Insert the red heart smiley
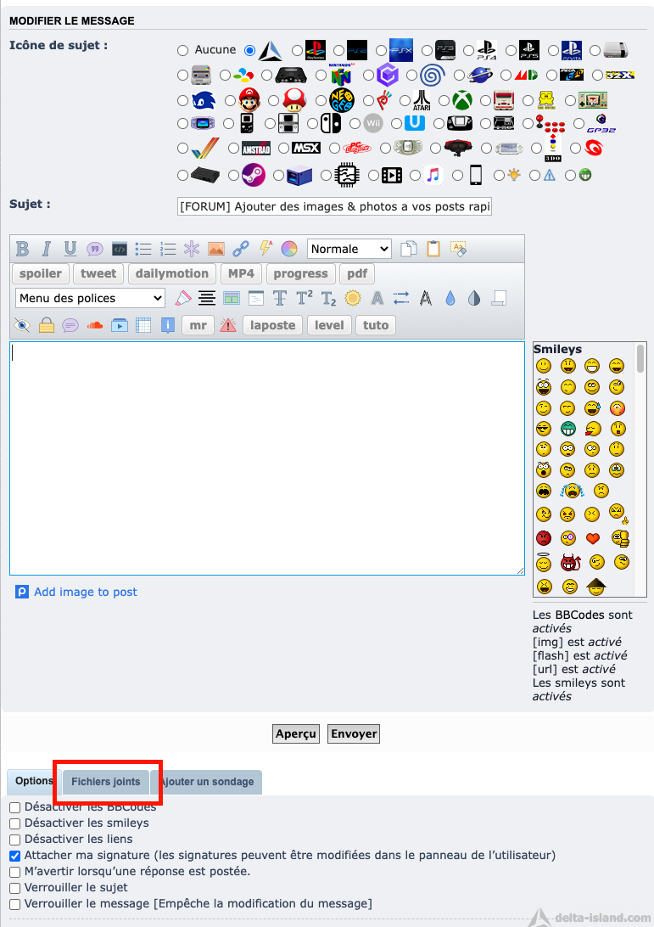The image size is (654, 927). [x=593, y=538]
